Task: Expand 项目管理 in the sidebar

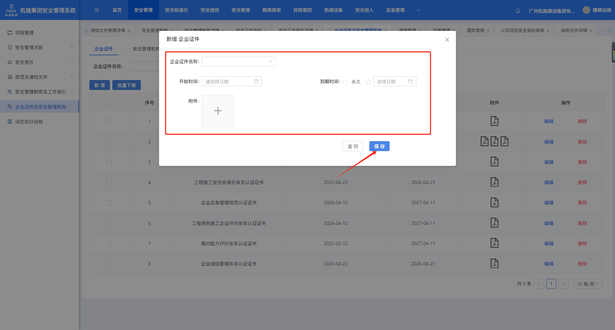Action: [x=40, y=33]
